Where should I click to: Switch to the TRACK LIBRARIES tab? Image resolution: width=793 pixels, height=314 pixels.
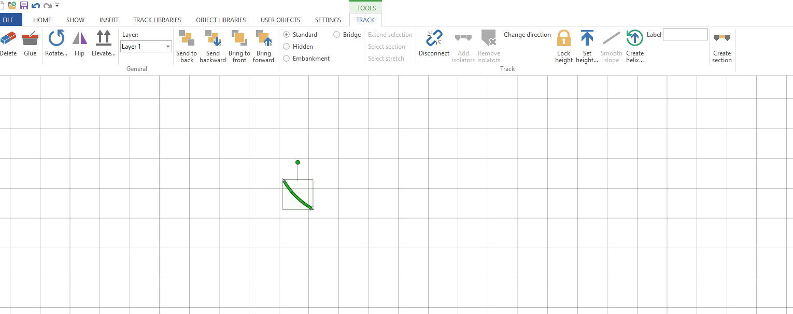point(157,20)
